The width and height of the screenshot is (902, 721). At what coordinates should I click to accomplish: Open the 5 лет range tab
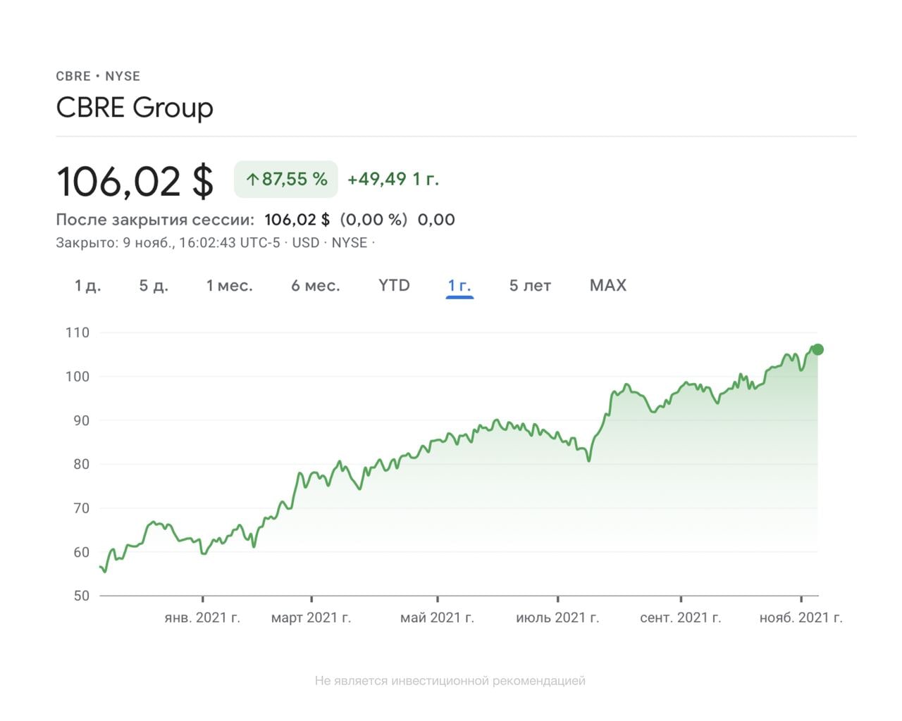[530, 285]
